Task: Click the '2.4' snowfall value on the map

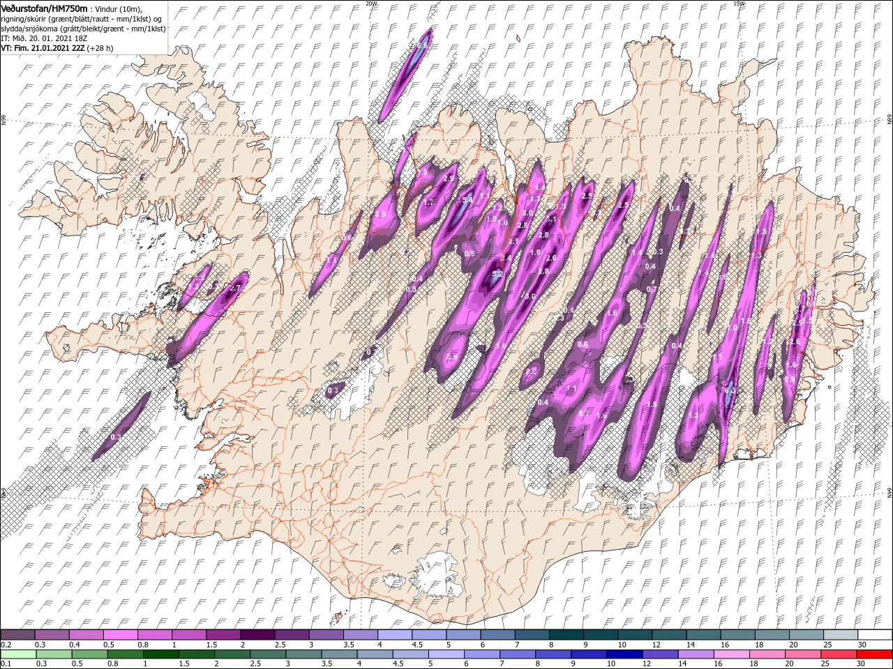Action: [x=506, y=259]
